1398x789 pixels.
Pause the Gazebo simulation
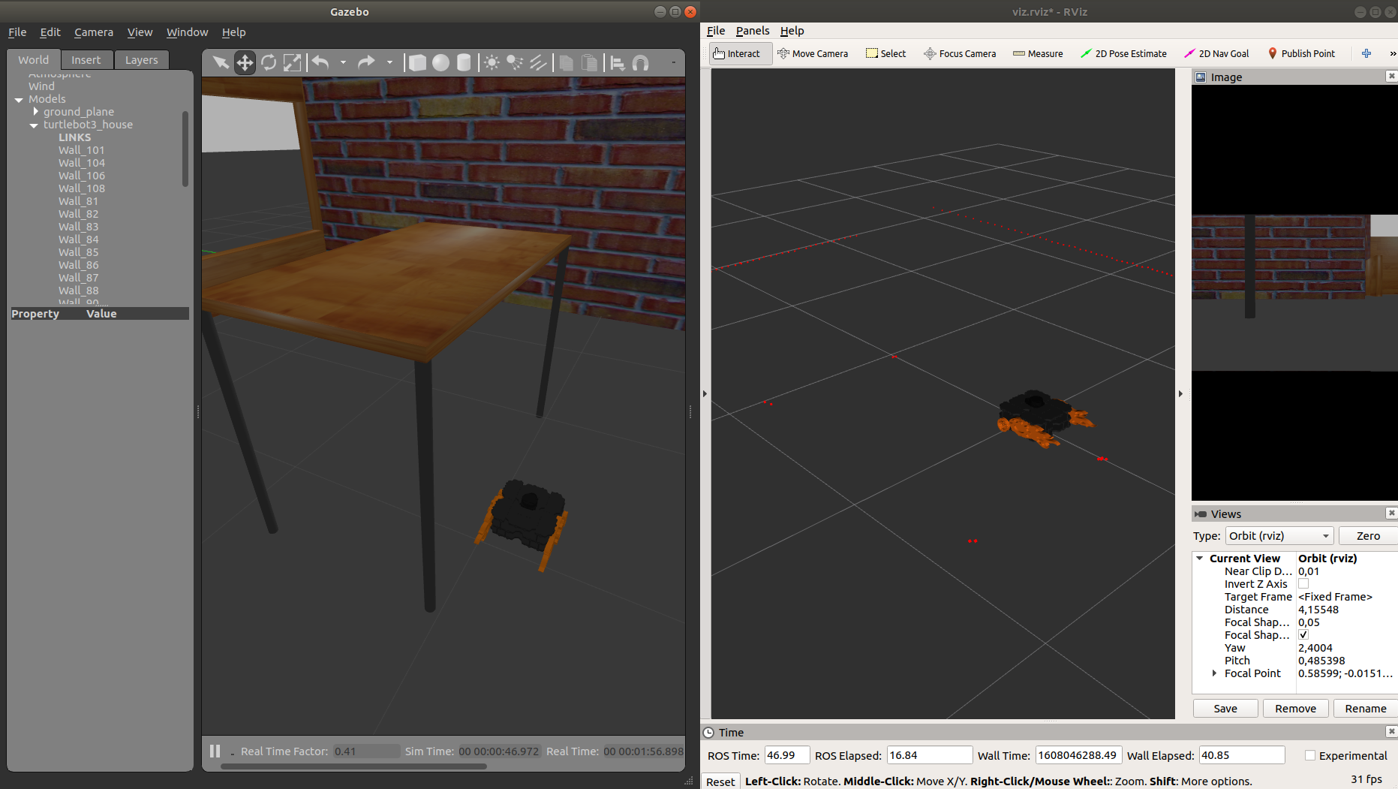pyautogui.click(x=215, y=751)
